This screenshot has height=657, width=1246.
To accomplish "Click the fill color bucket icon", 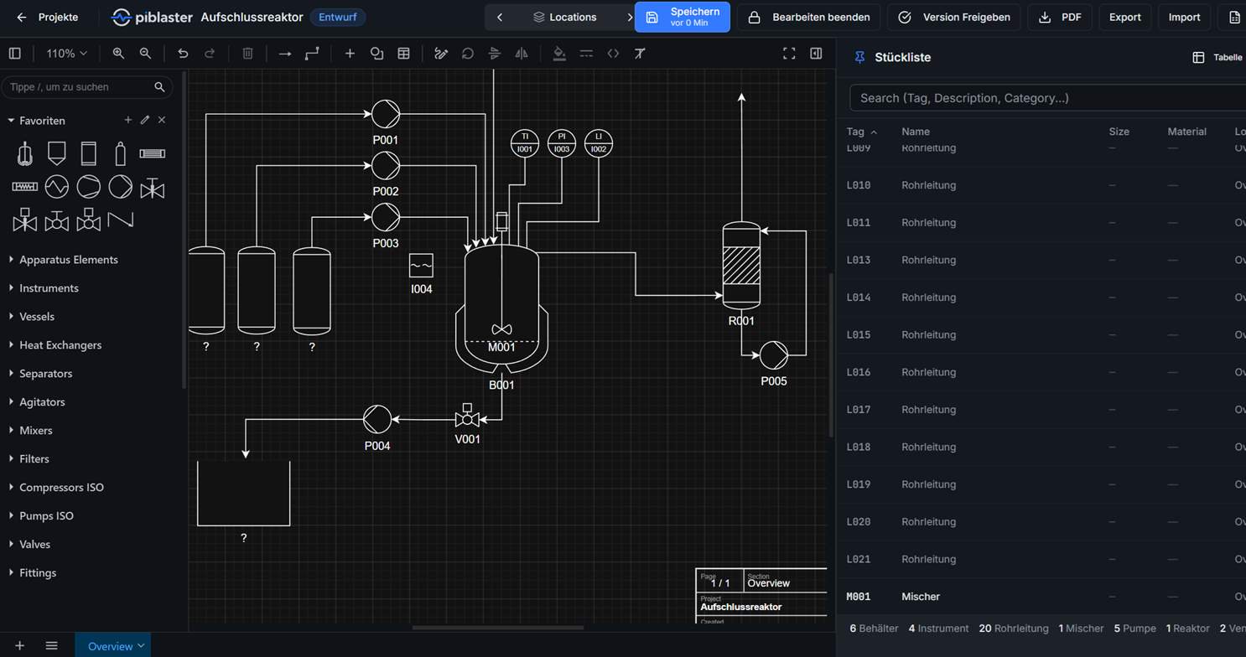I will coord(559,53).
